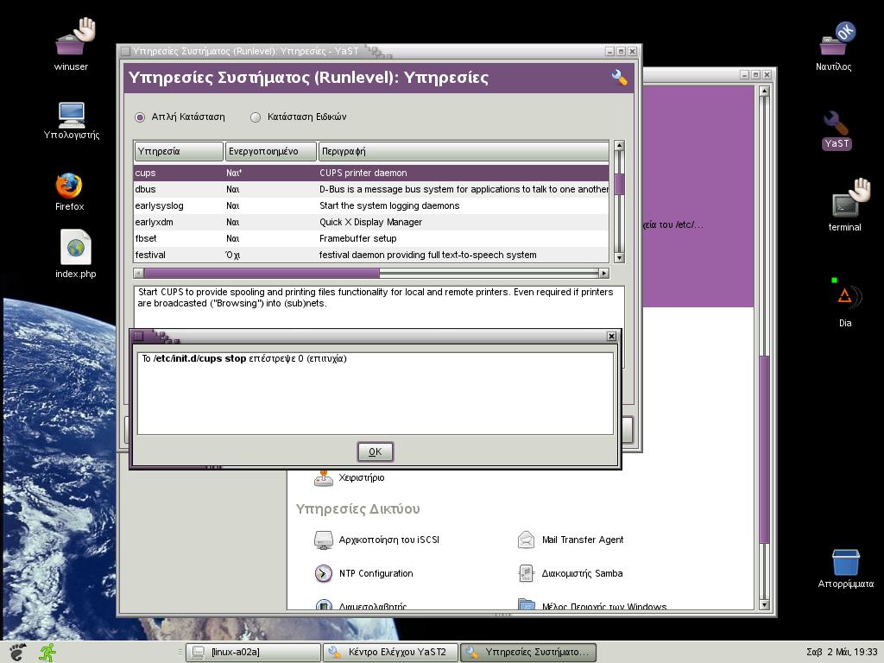The width and height of the screenshot is (884, 663).
Task: Select the fbset service row
Action: coord(371,238)
